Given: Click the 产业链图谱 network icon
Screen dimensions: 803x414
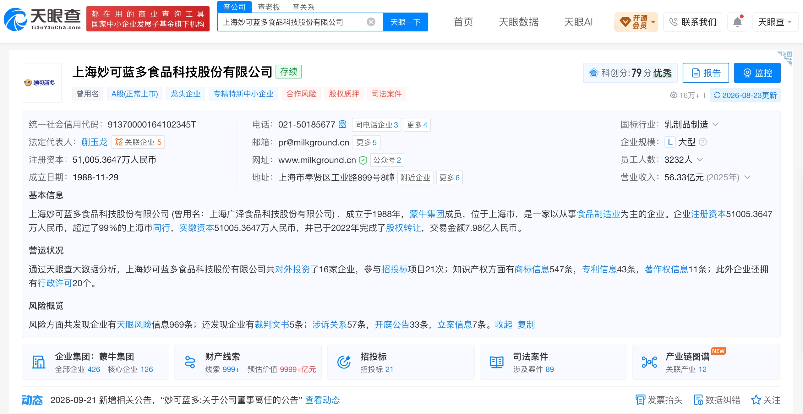Looking at the screenshot, I should coord(649,362).
